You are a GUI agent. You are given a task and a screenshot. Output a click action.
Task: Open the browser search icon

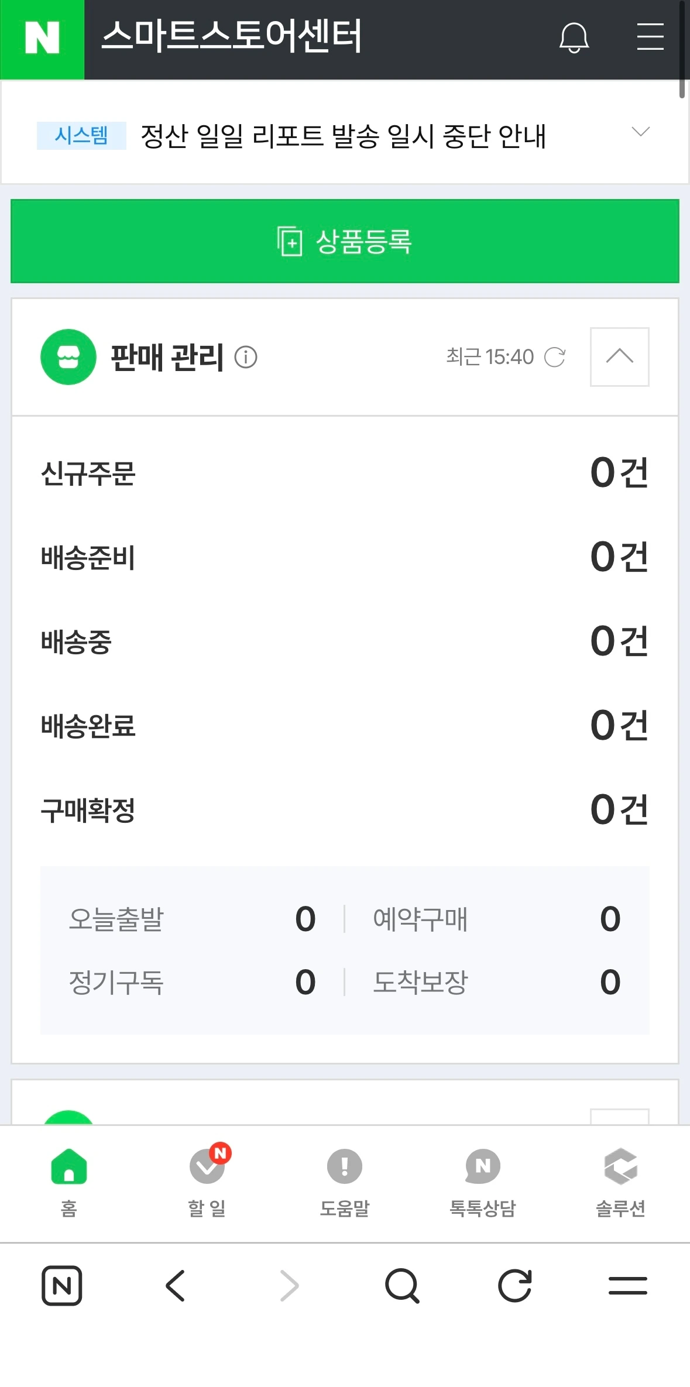pyautogui.click(x=403, y=1286)
